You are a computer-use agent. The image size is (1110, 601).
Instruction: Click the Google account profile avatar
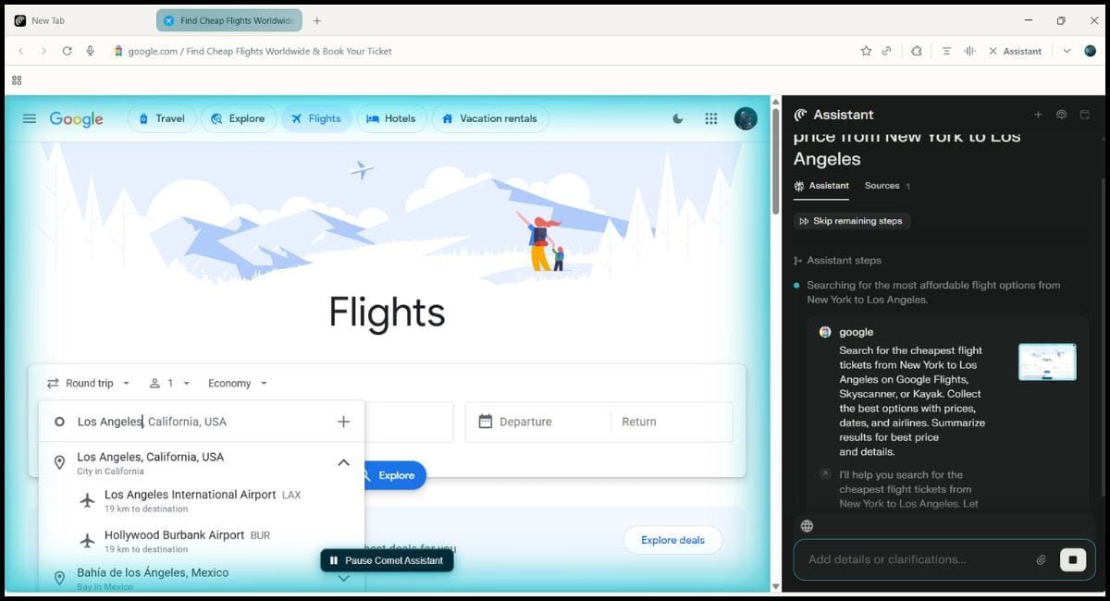(746, 118)
